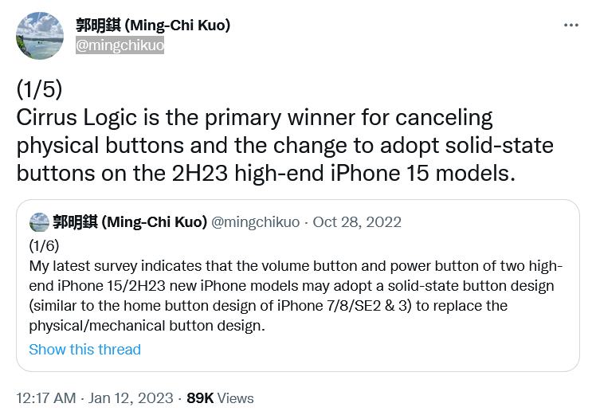Click the author name inside quoted tweet
596x419 pixels.
coord(130,221)
